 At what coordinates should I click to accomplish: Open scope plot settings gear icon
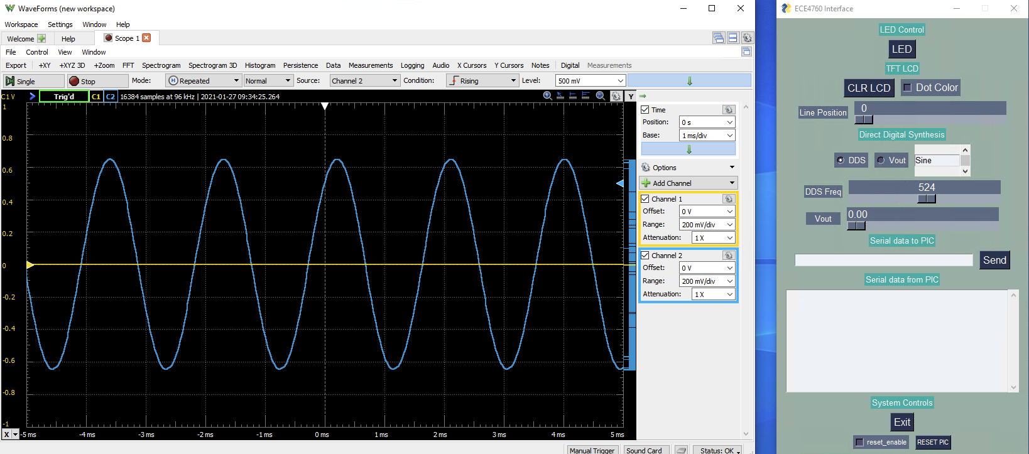pyautogui.click(x=616, y=96)
